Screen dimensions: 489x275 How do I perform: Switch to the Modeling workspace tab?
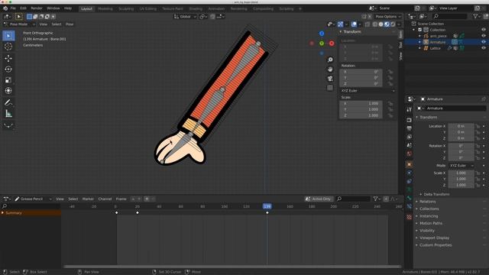tap(105, 8)
